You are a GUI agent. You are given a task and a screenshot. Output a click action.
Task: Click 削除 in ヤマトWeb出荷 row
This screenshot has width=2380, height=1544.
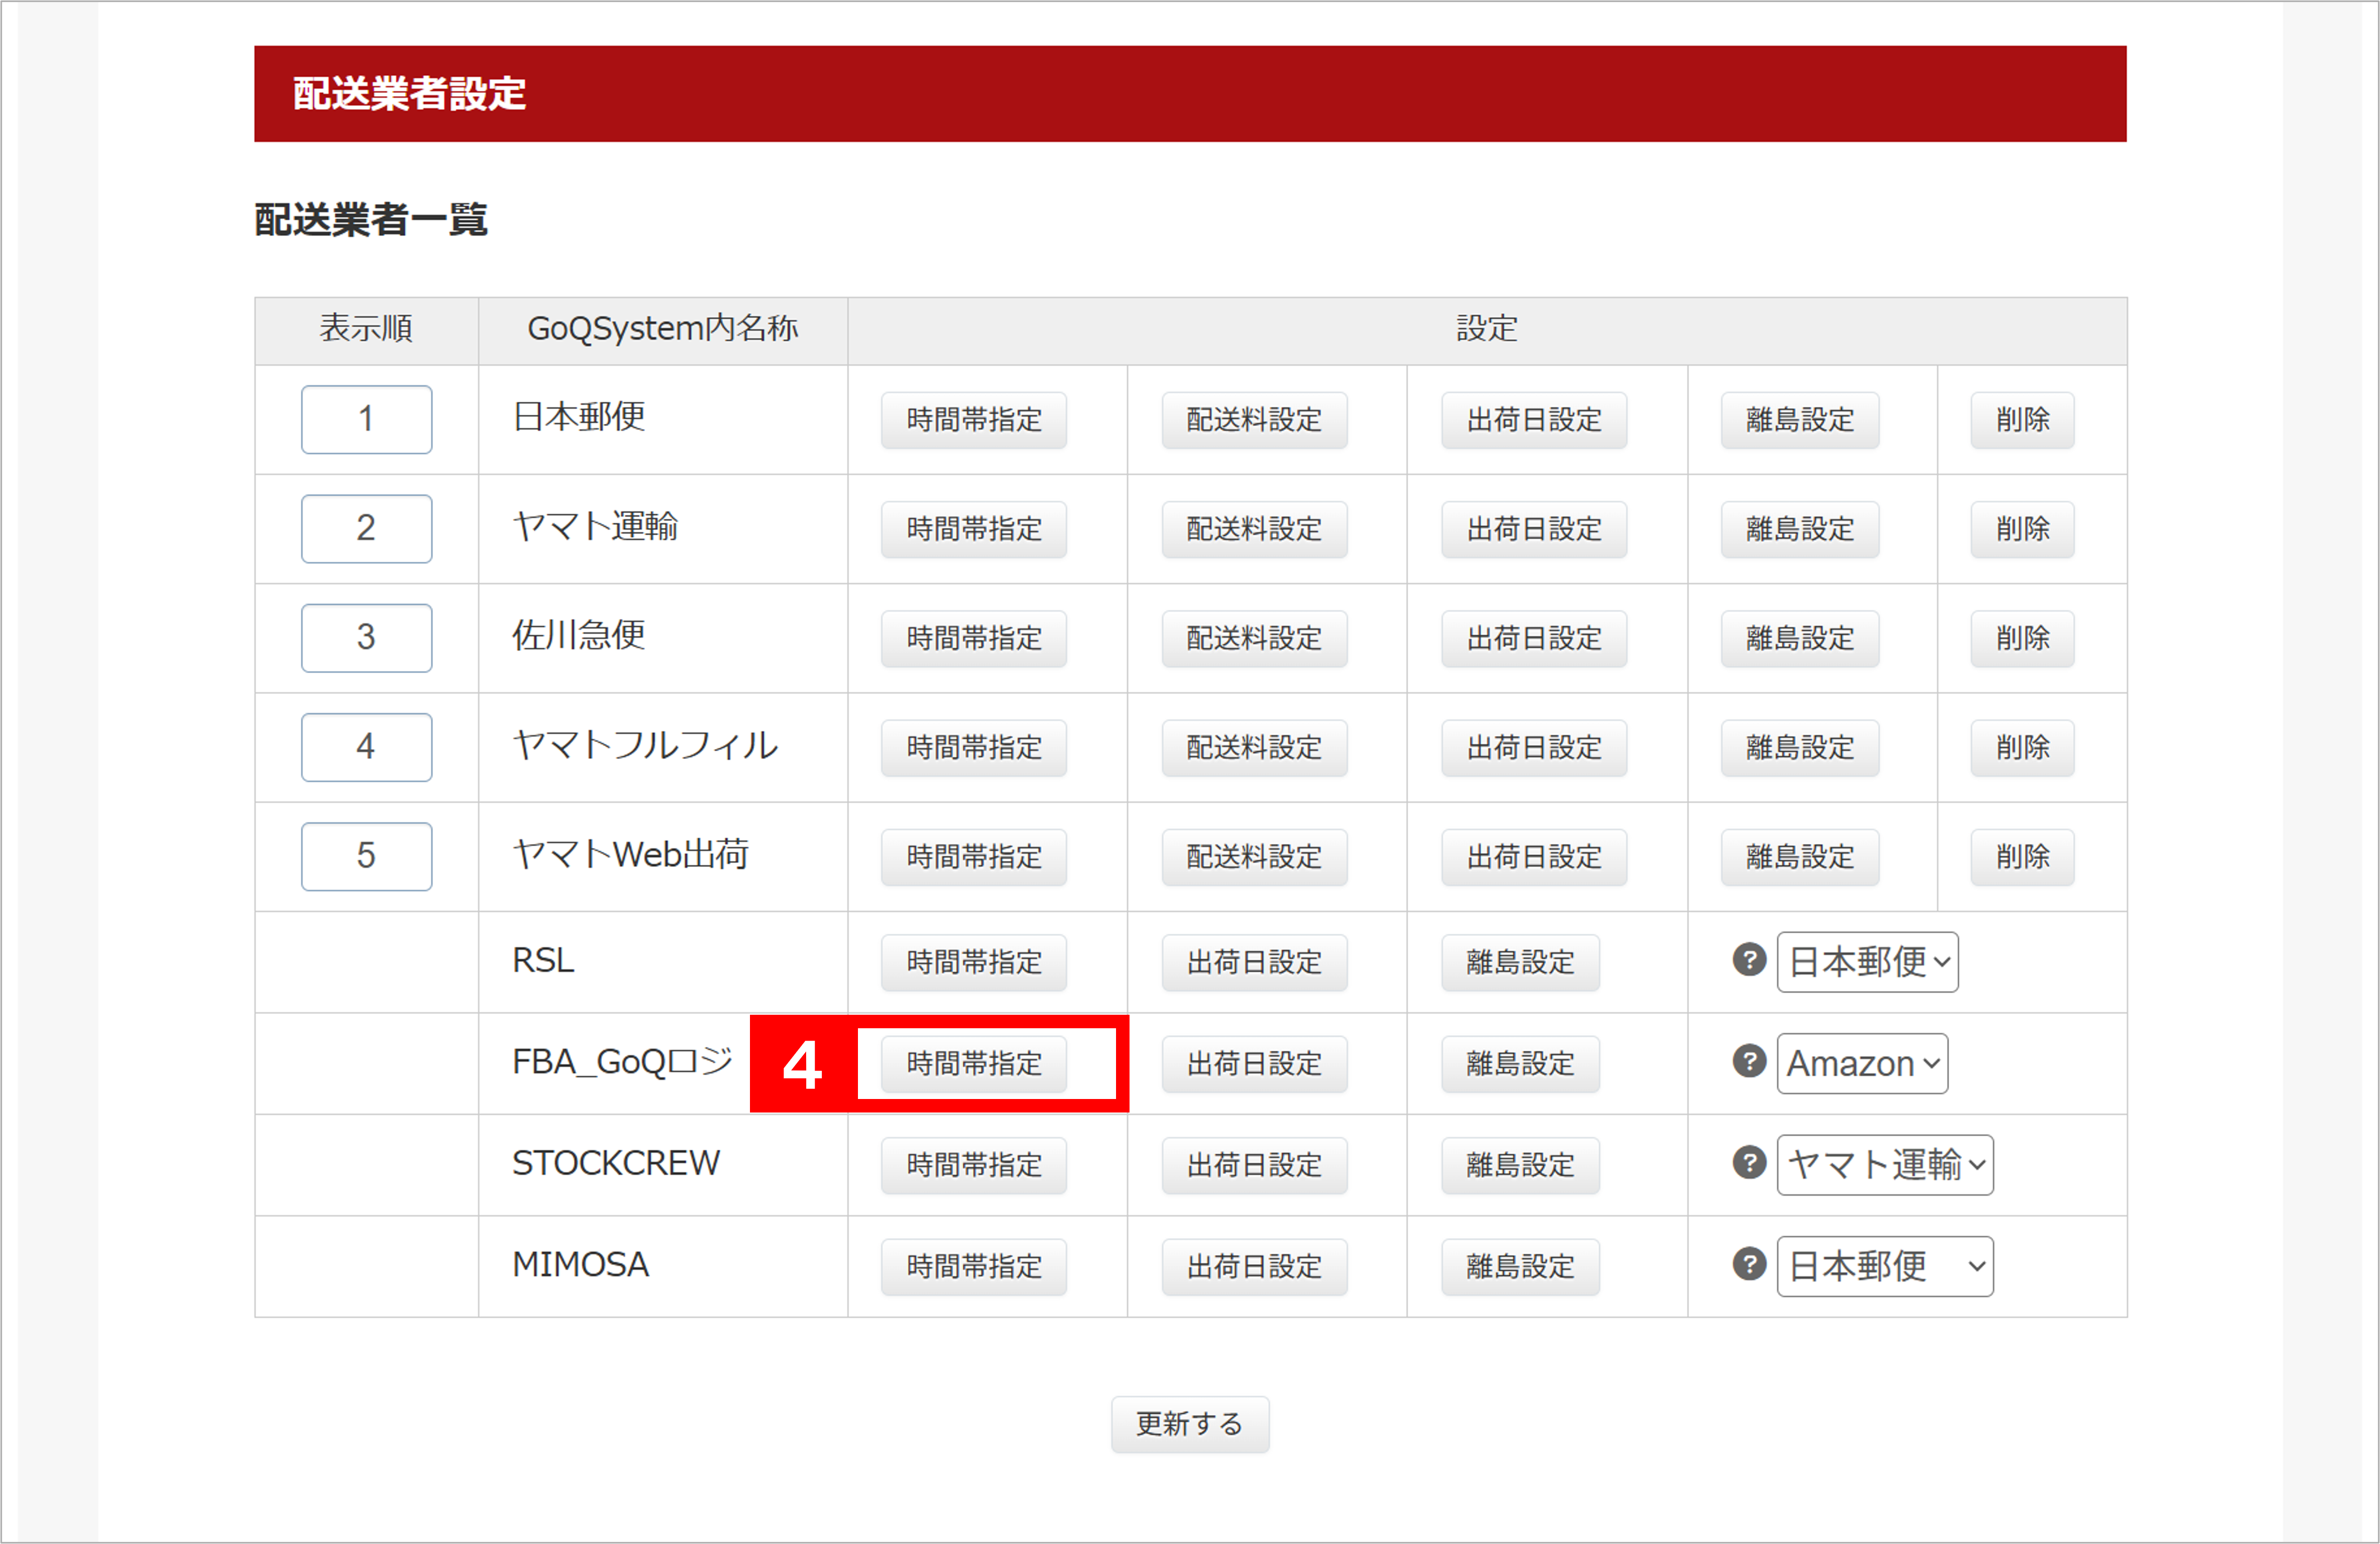2022,857
